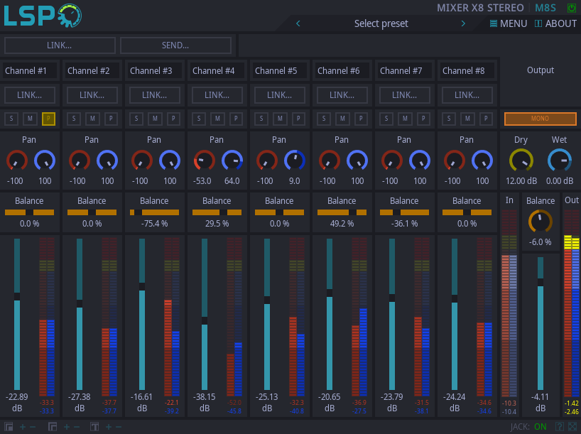
Task: Click the LSP logo
Action: [x=43, y=16]
